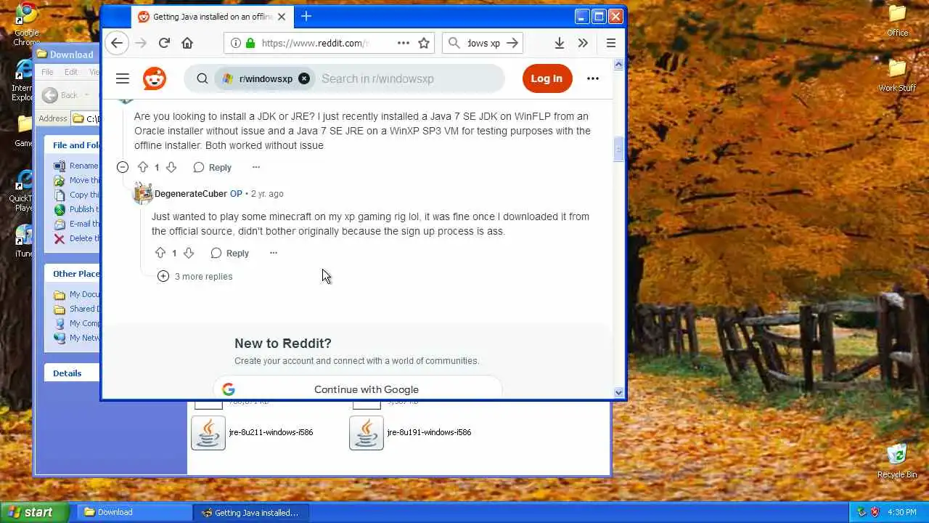Image resolution: width=929 pixels, height=523 pixels.
Task: Go to Reddit home via the Snoo logo
Action: [x=154, y=78]
